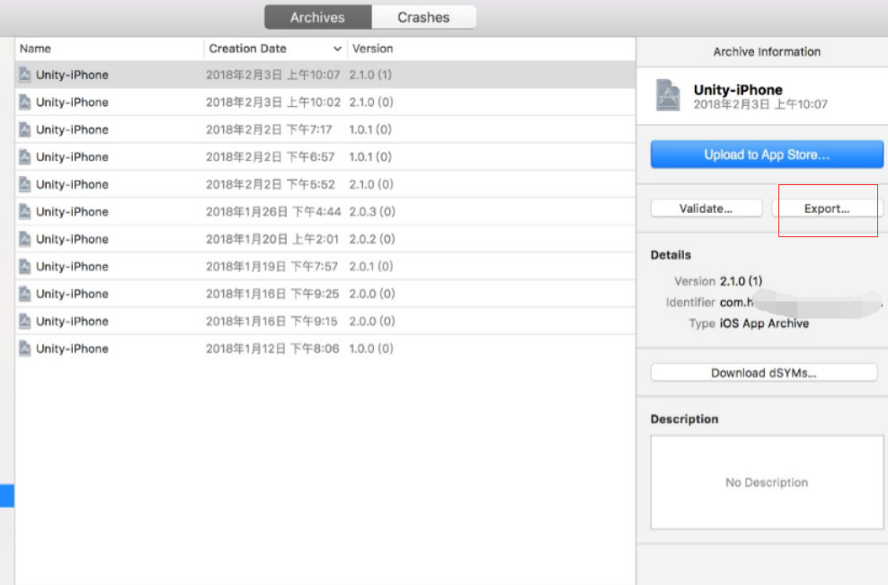This screenshot has height=585, width=888.
Task: Click archive icon of the 下午9:25 row
Action: [x=25, y=294]
